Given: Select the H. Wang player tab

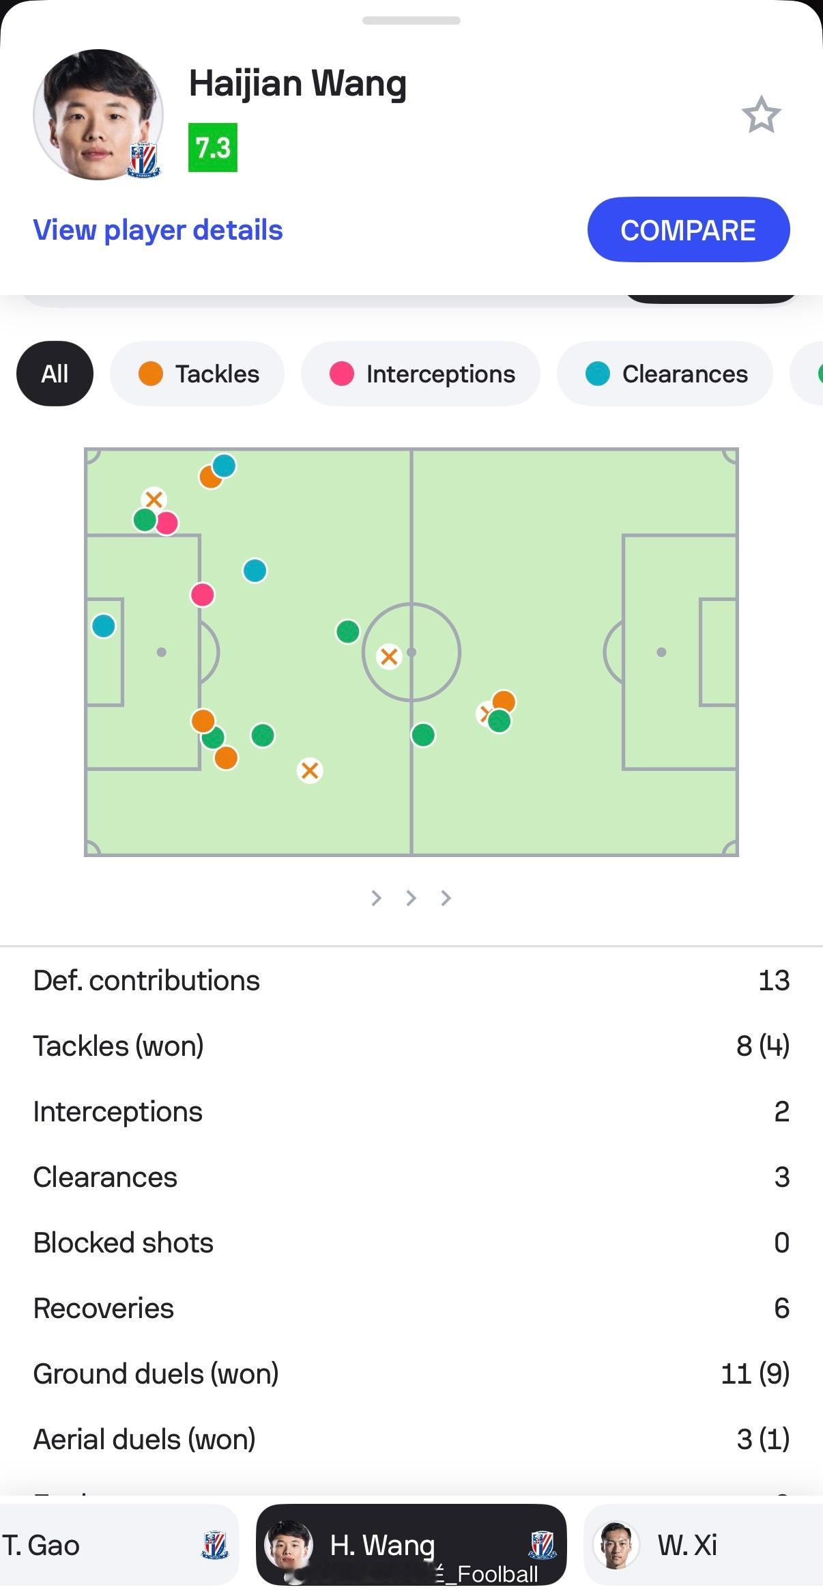Looking at the screenshot, I should pos(411,1545).
